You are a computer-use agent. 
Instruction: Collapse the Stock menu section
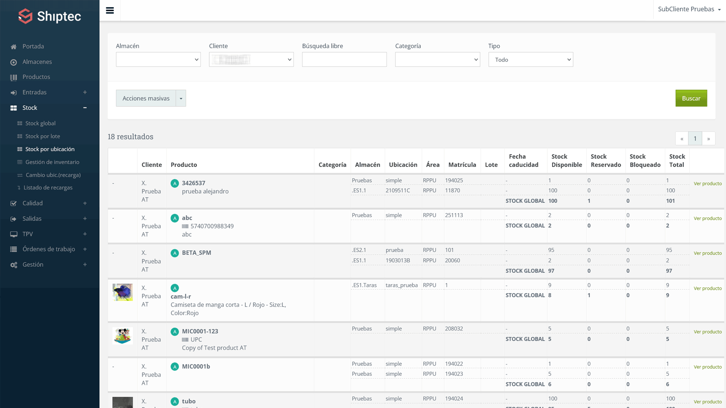tap(85, 108)
